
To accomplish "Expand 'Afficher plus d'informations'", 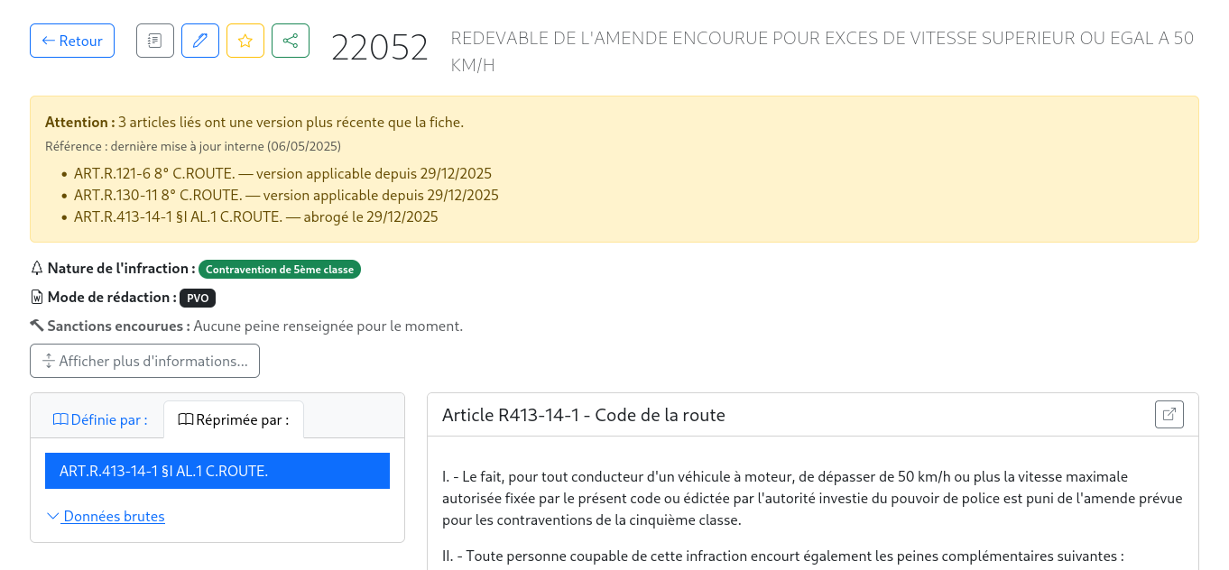I will (144, 360).
